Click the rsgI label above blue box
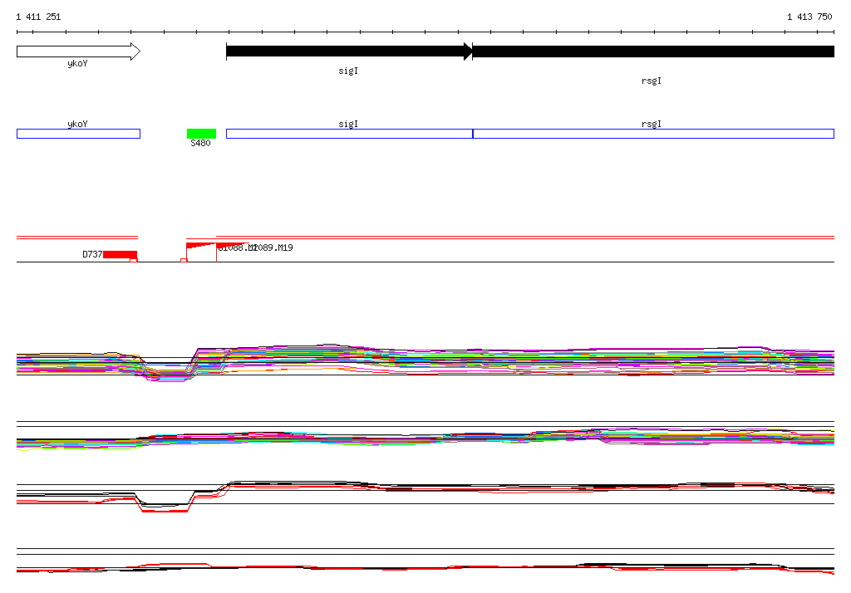851x593 pixels. (652, 124)
